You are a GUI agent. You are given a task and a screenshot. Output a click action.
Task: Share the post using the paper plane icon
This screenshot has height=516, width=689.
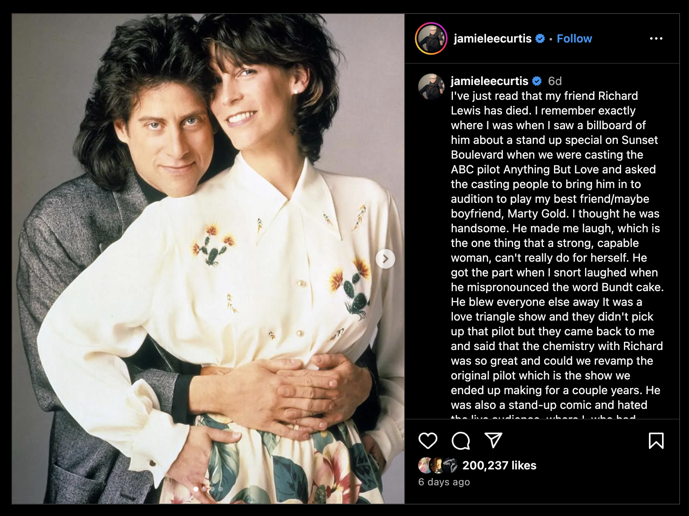click(493, 440)
